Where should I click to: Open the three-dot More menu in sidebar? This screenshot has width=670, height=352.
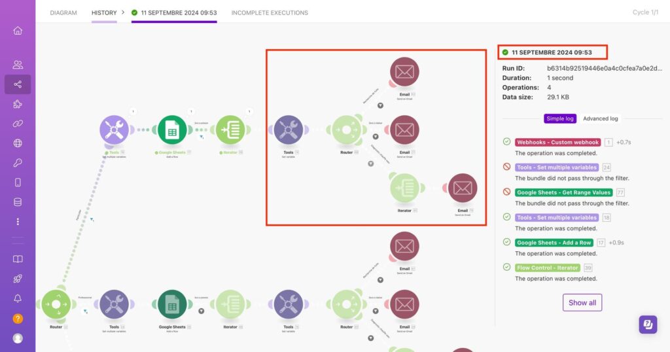tap(18, 222)
